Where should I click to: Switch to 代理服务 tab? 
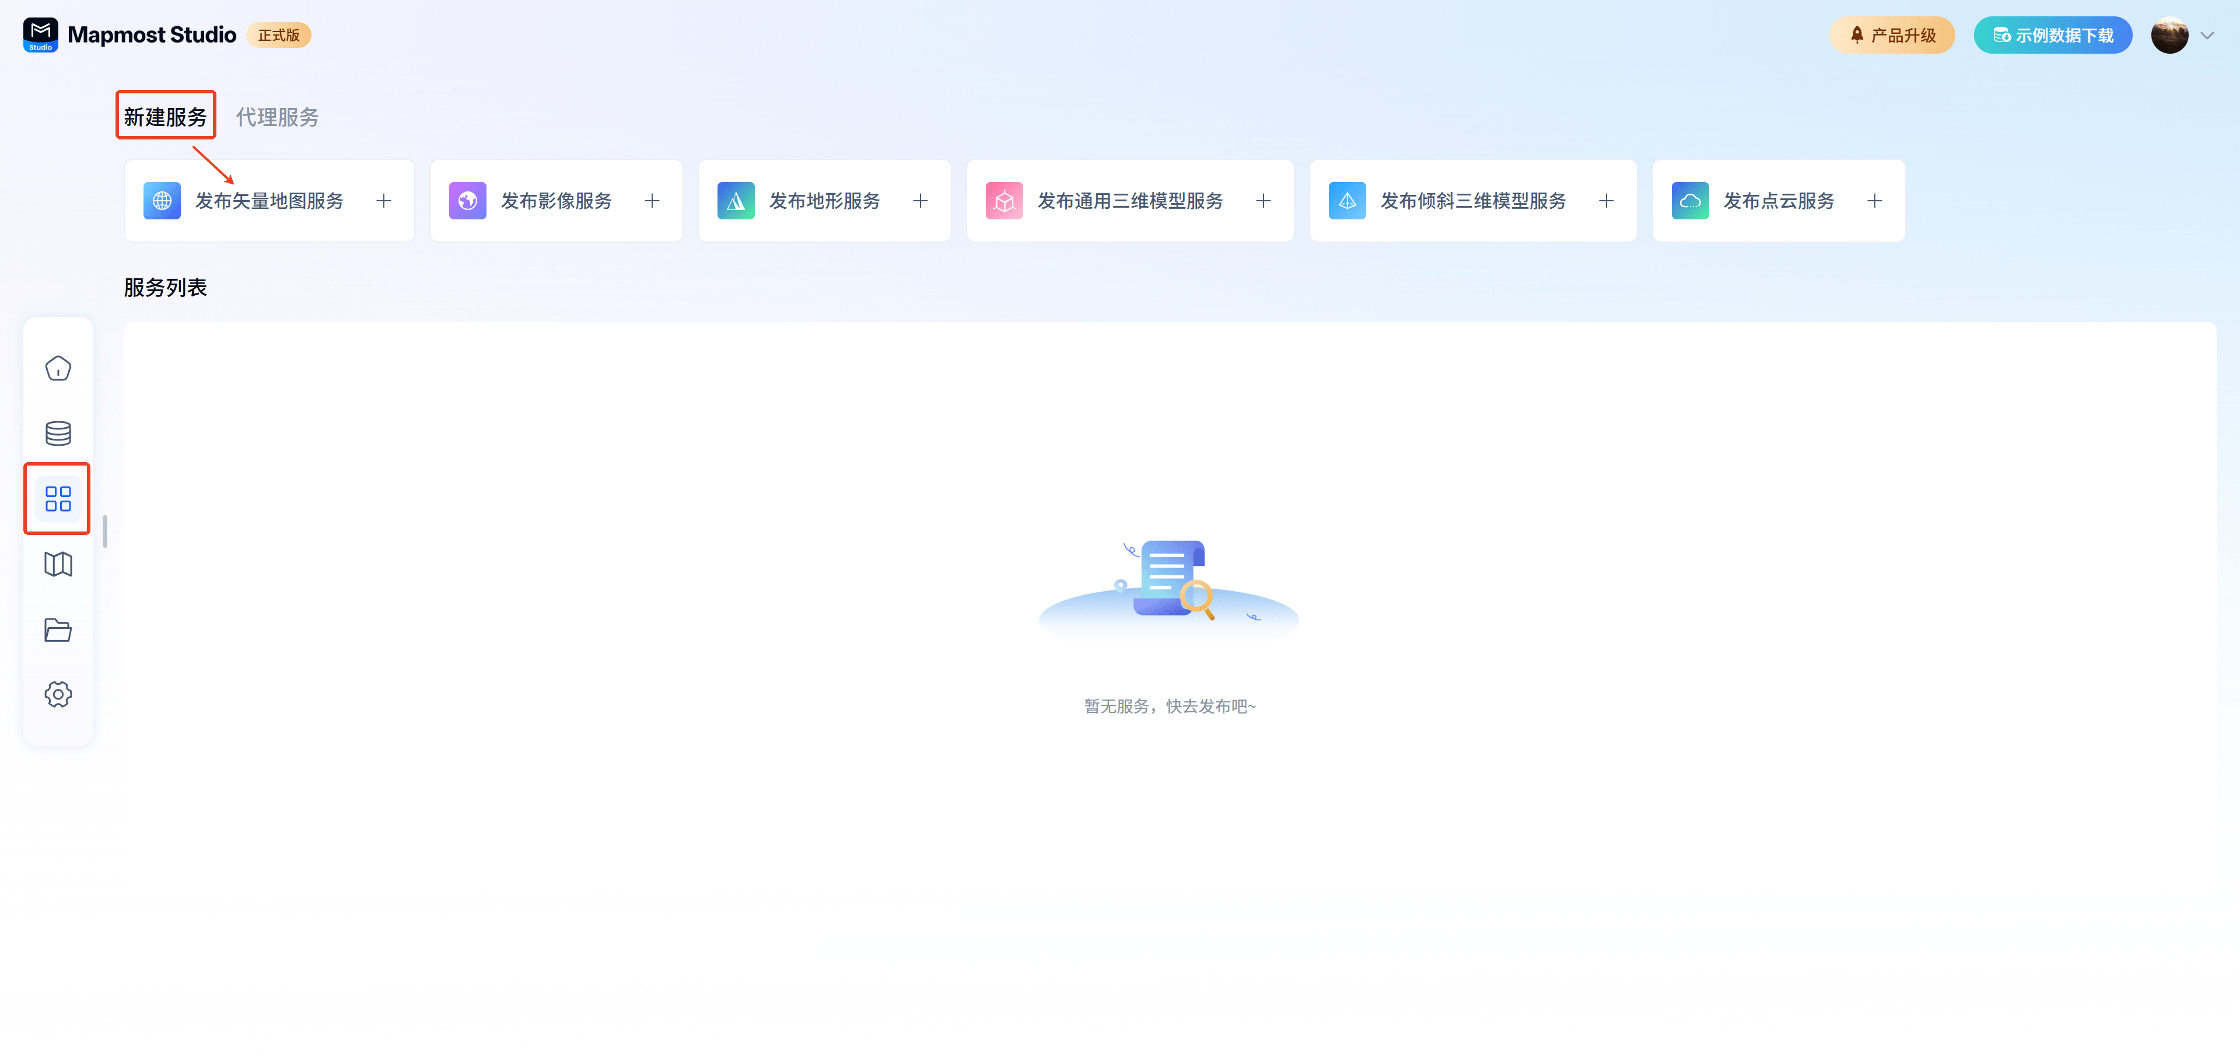[278, 117]
